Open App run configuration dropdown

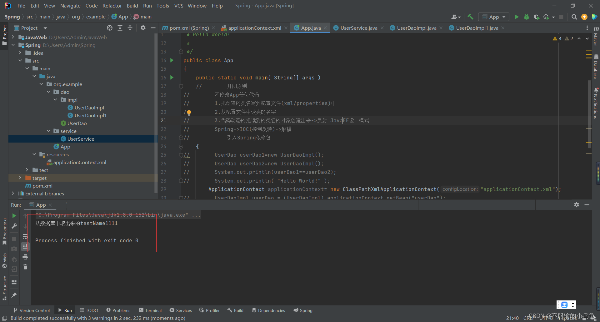point(494,17)
